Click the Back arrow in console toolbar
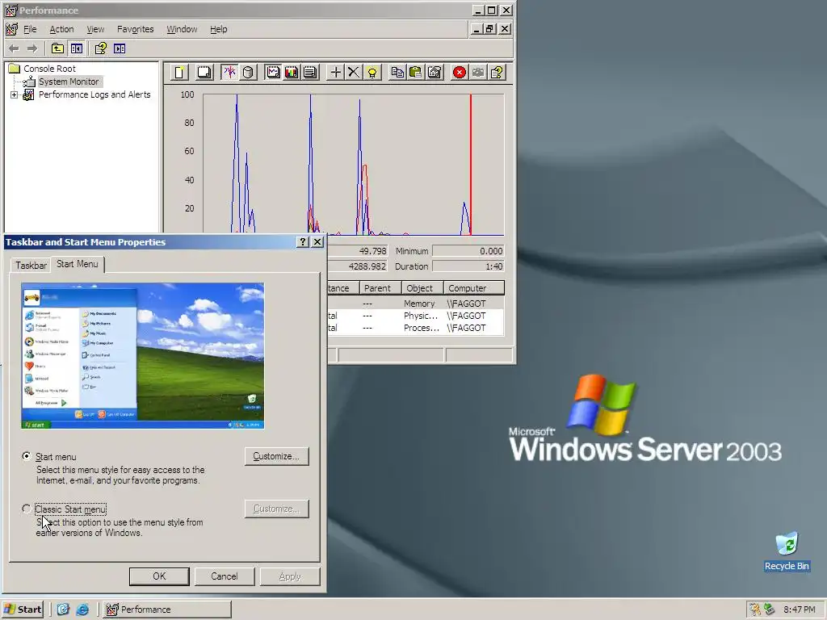 point(14,48)
